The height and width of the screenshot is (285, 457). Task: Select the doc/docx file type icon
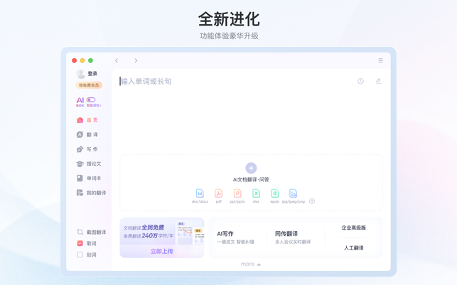[200, 194]
